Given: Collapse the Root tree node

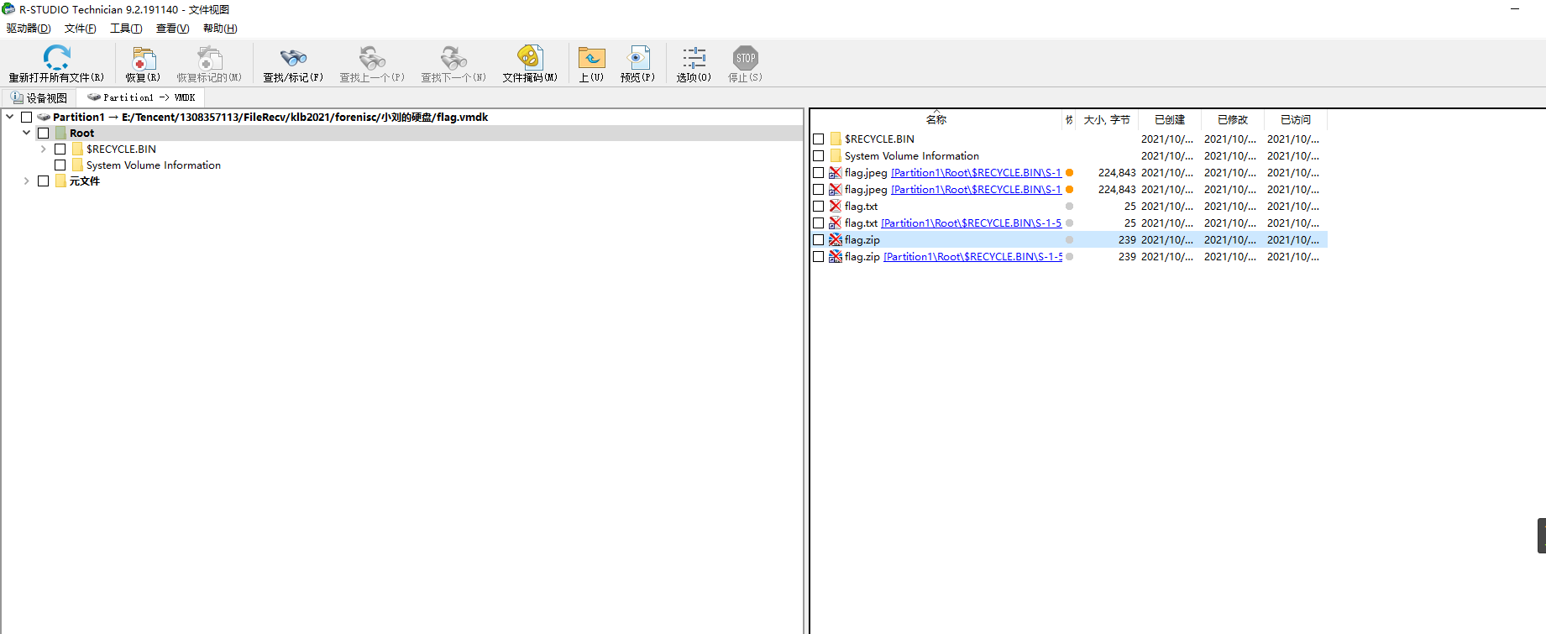Looking at the screenshot, I should (27, 134).
